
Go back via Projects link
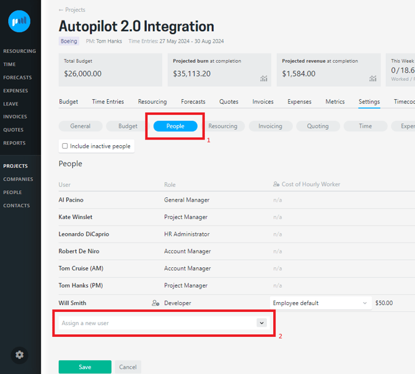[x=72, y=10]
